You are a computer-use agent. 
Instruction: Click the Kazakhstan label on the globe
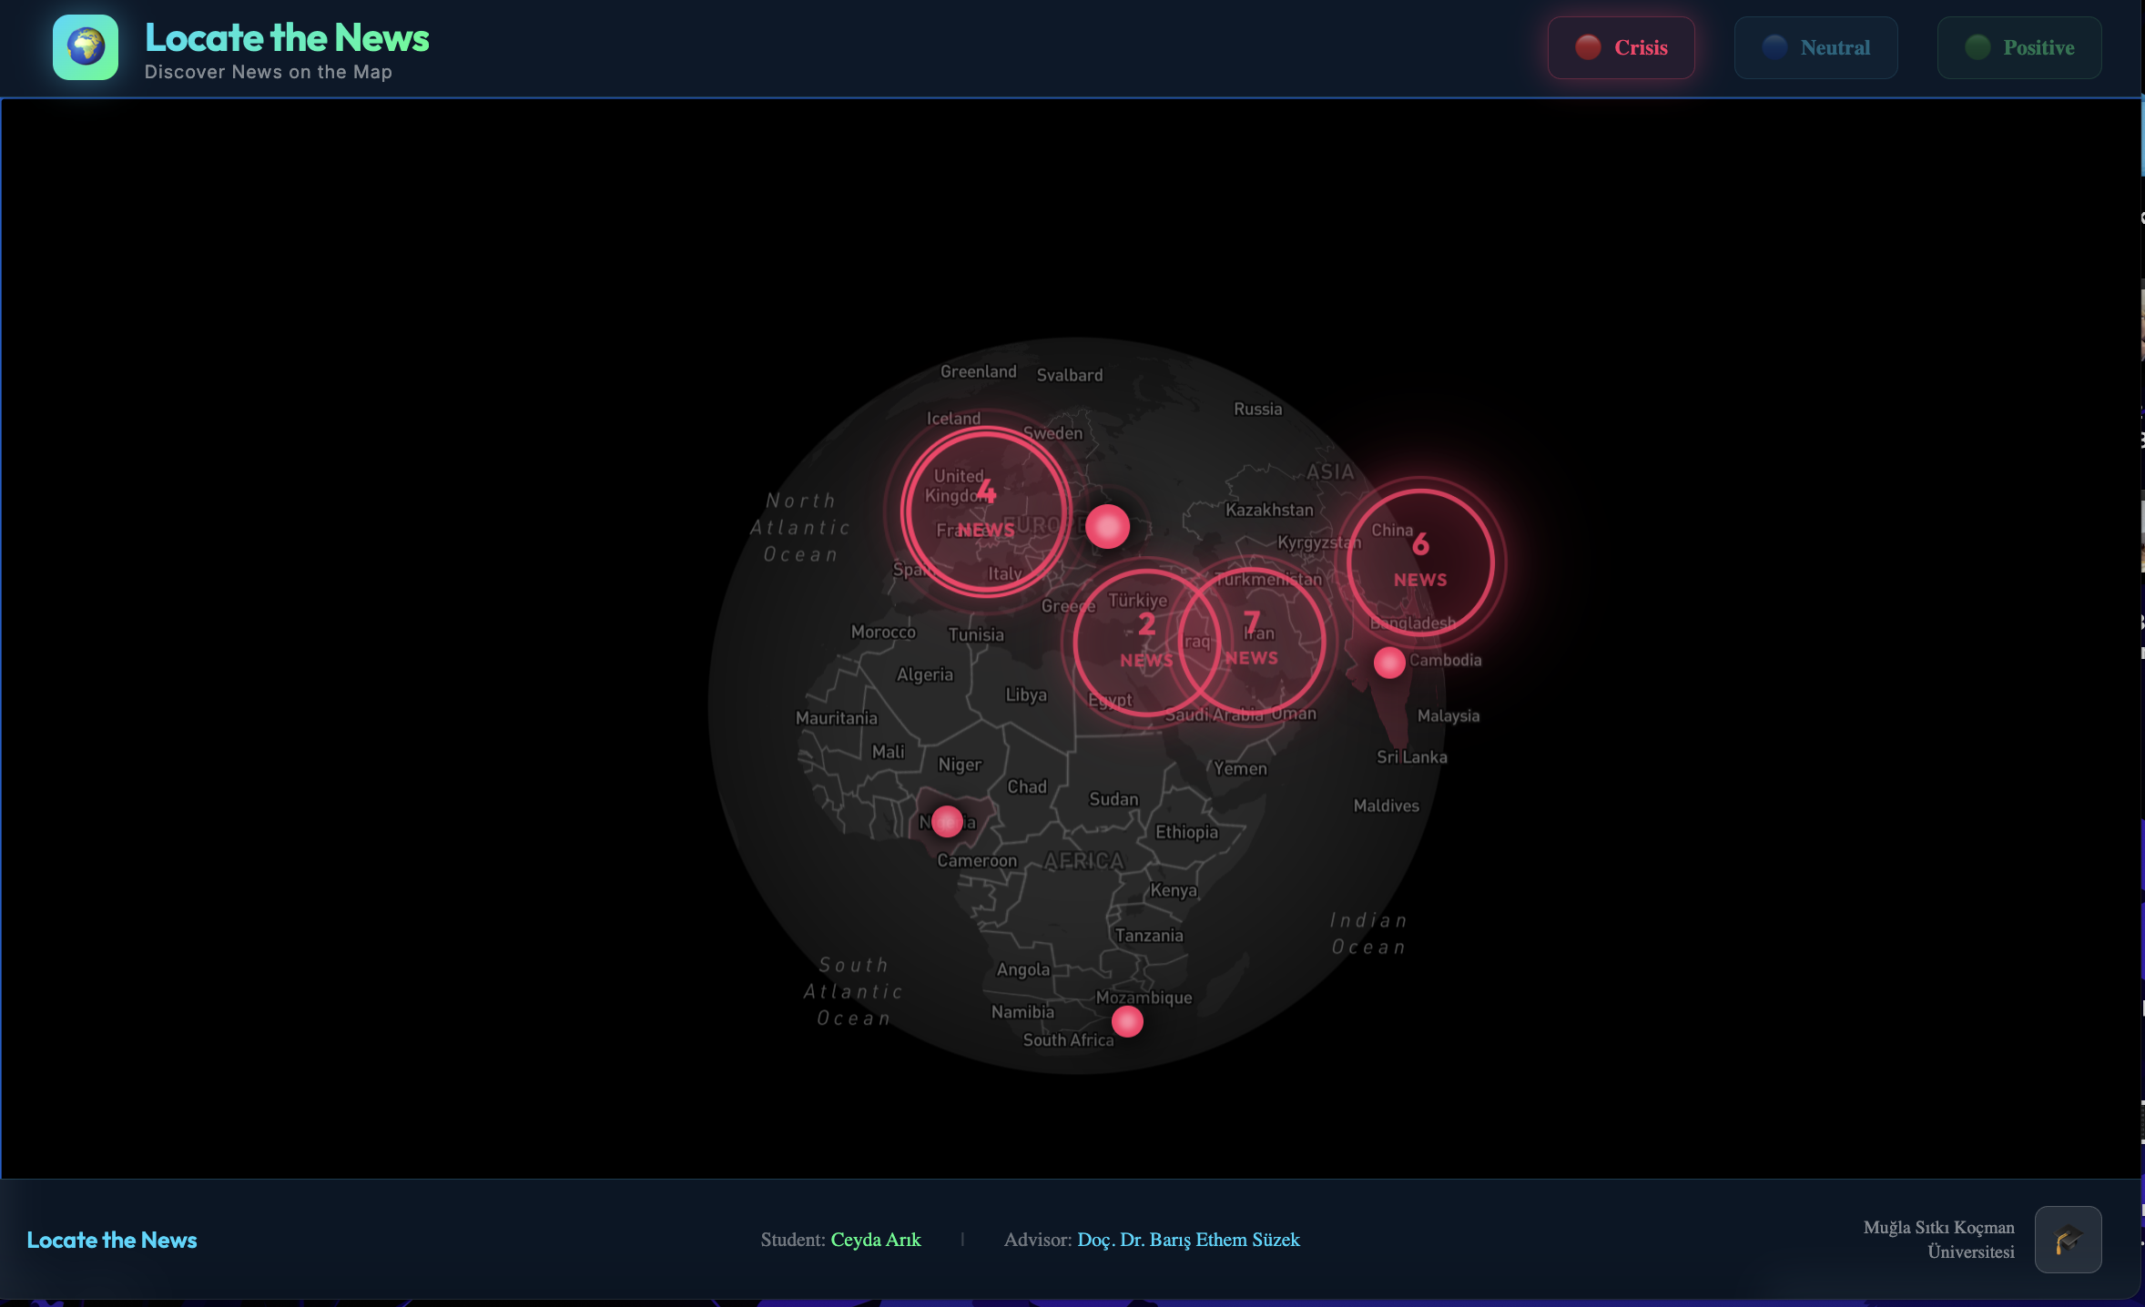(x=1269, y=510)
